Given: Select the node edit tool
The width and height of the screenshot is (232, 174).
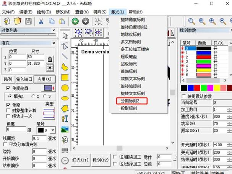Looking at the screenshot, I should click(x=65, y=46).
